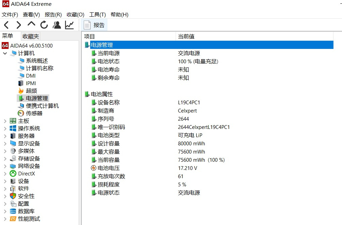Refresh the page with the circular arrow icon
342x225 pixels.
coord(44,25)
